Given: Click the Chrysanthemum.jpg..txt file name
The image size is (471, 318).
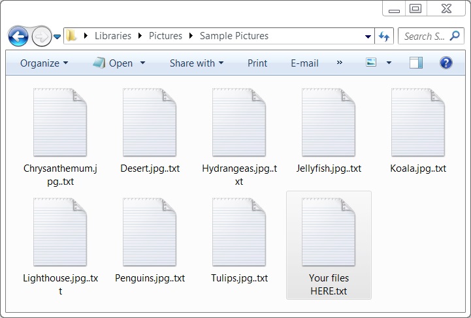Looking at the screenshot, I should (x=60, y=175).
